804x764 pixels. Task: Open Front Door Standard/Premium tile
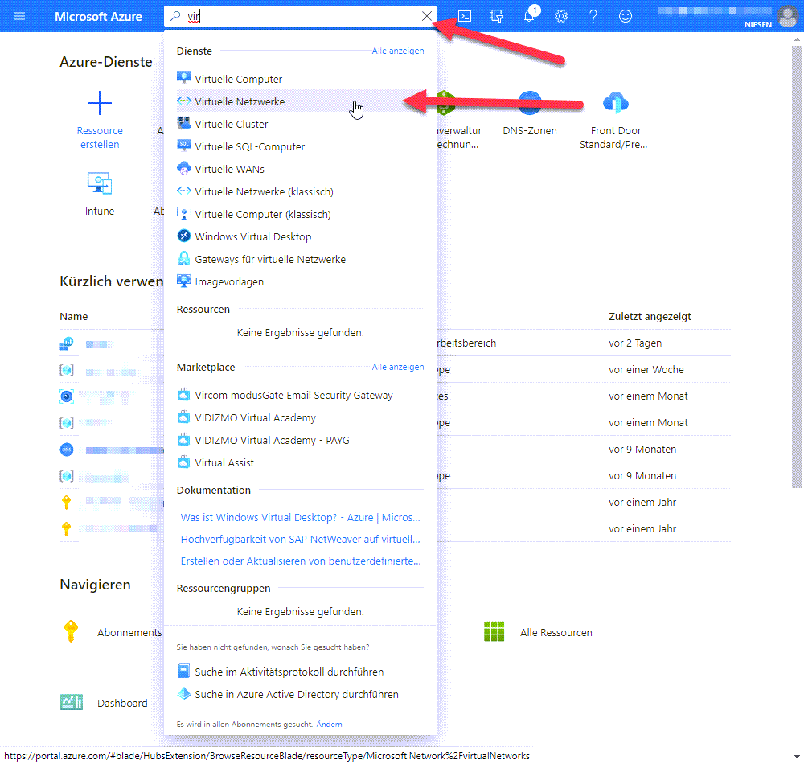(614, 120)
